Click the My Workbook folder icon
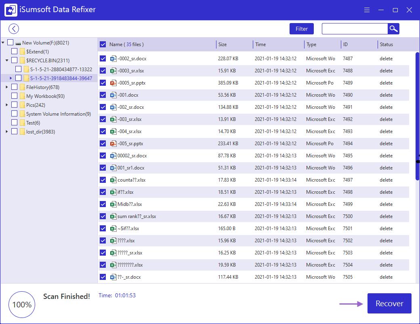The width and height of the screenshot is (420, 324). point(22,96)
